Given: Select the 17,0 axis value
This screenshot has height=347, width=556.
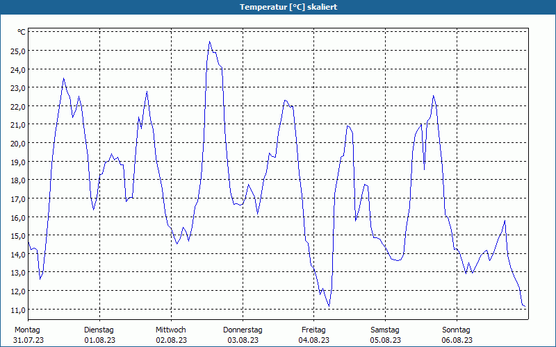Looking at the screenshot, I should point(18,199).
